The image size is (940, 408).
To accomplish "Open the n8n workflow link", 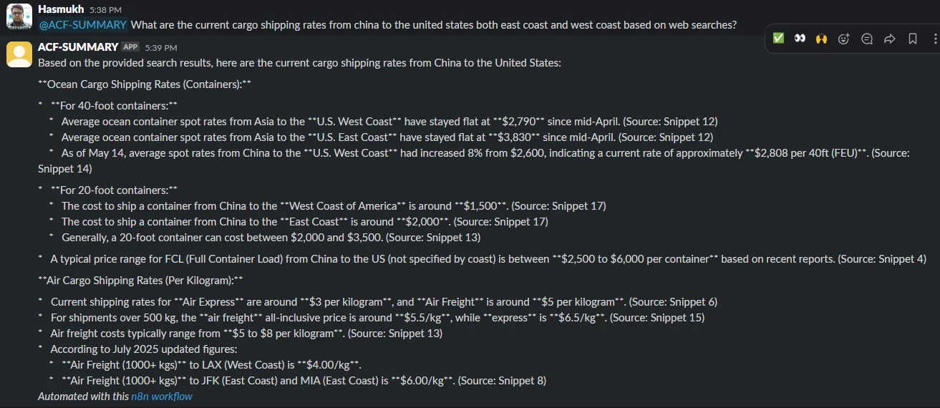I will [162, 396].
